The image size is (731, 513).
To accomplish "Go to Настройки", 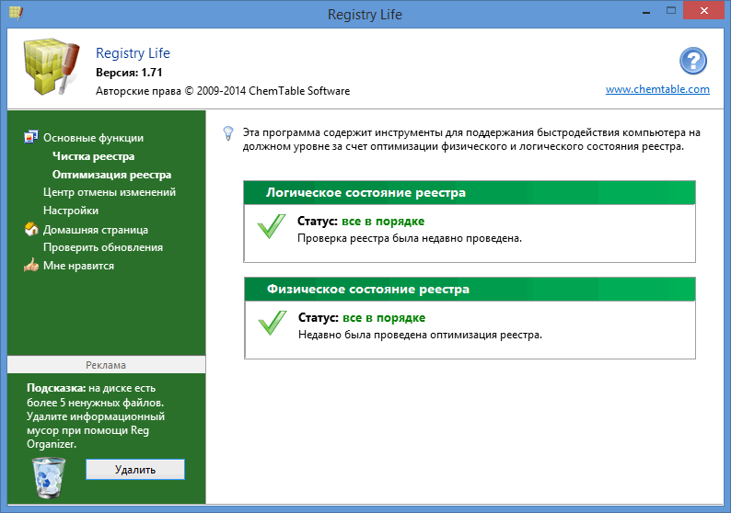I will pyautogui.click(x=71, y=211).
